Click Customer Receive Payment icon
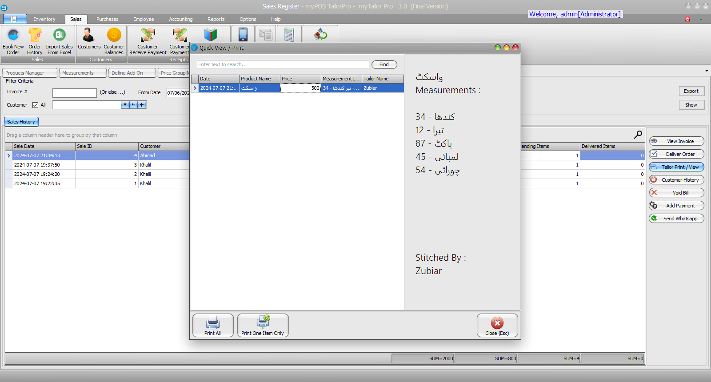The image size is (711, 382). pyautogui.click(x=148, y=36)
